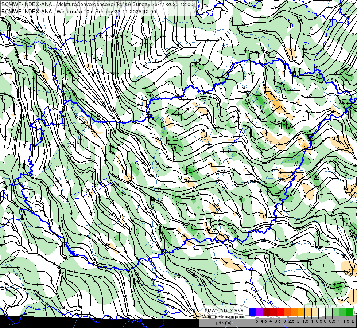Click the '1' legend scale value
This screenshot has width=357, height=328.
click(339, 321)
